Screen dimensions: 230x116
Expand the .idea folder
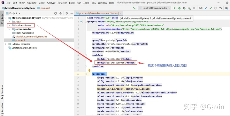click(9, 22)
